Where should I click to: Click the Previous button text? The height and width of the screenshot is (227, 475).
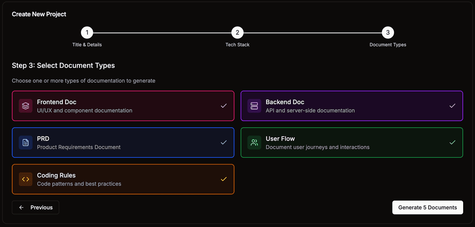41,208
